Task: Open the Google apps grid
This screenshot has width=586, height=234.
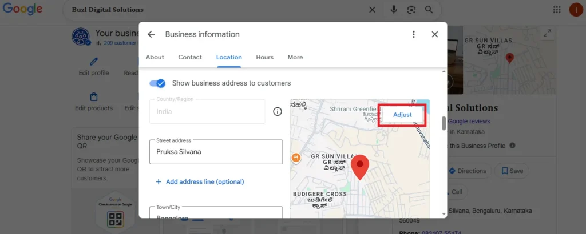Action: click(x=556, y=10)
